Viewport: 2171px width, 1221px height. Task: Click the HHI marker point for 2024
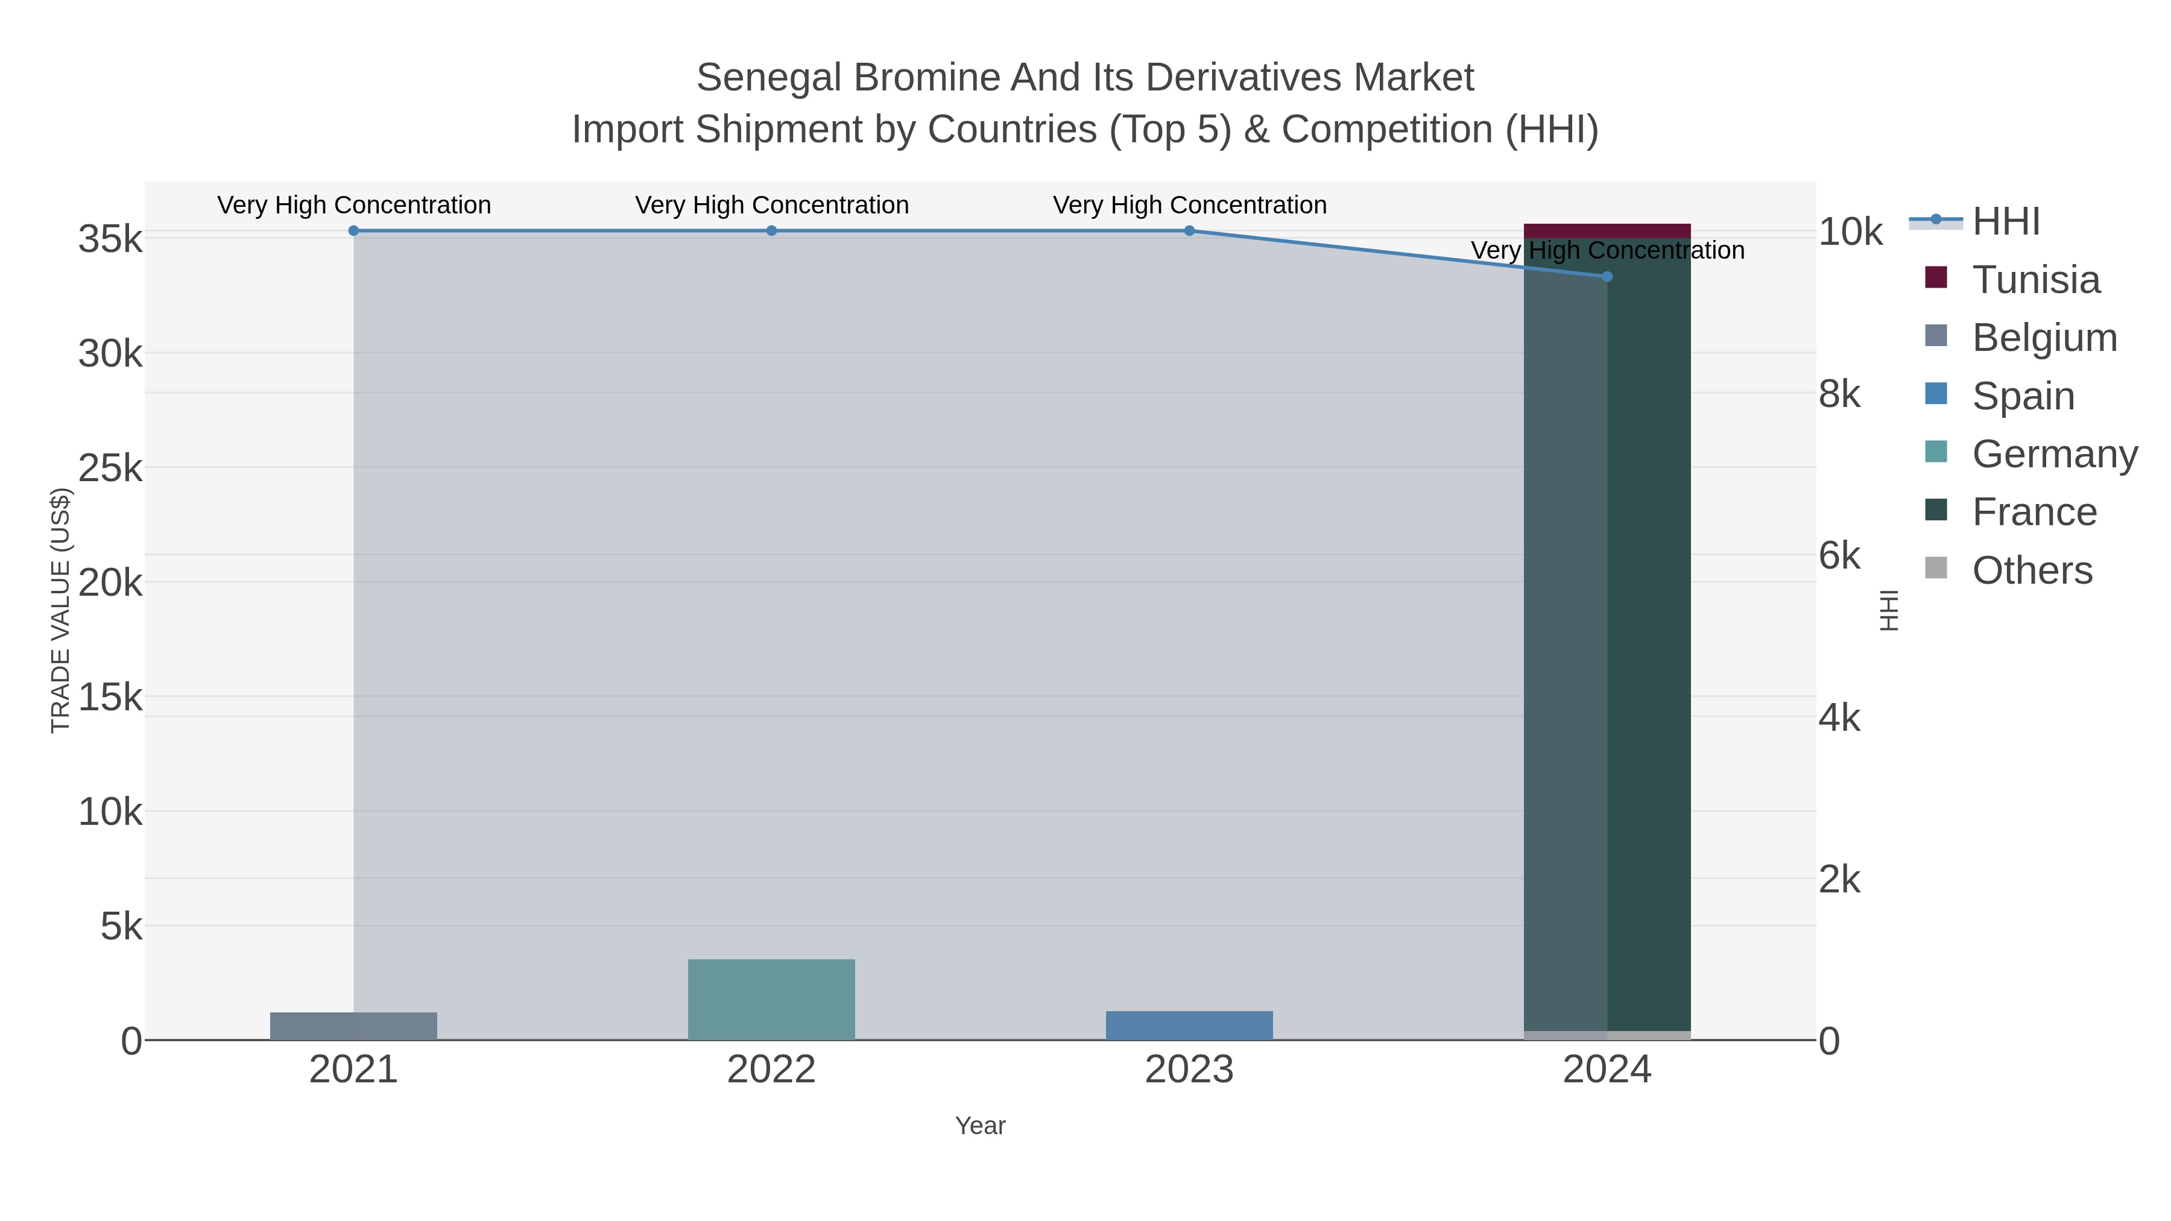coord(1607,276)
